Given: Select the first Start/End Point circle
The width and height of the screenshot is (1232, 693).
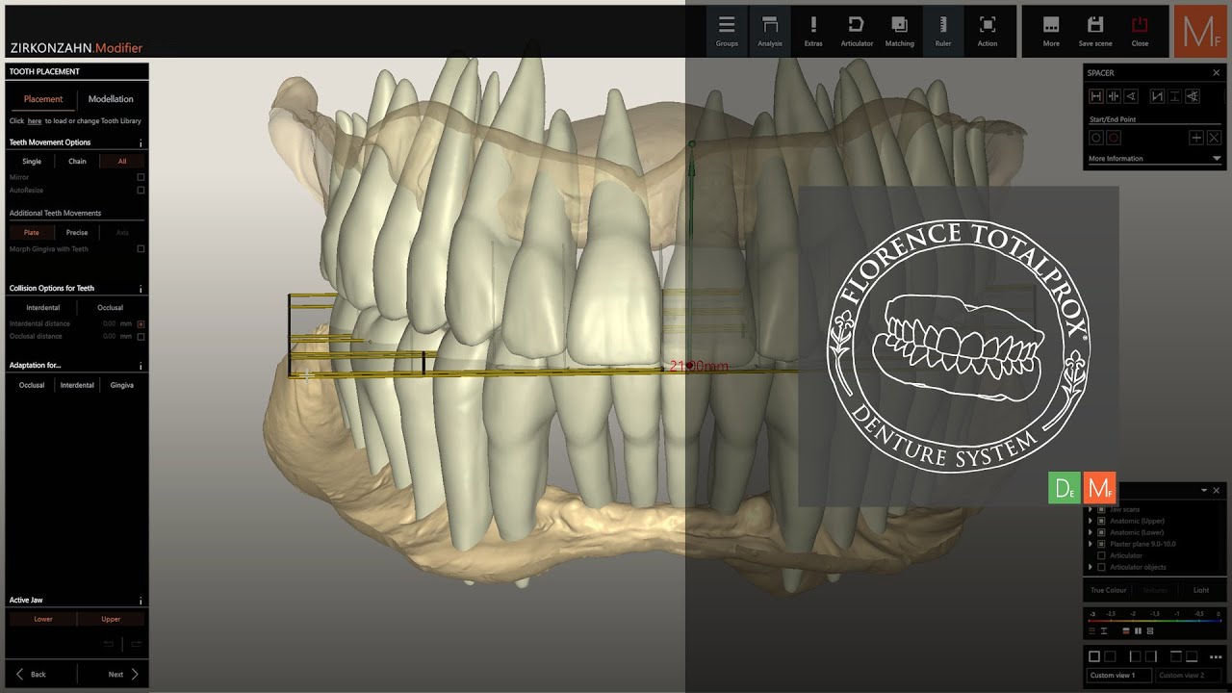Looking at the screenshot, I should [1096, 138].
